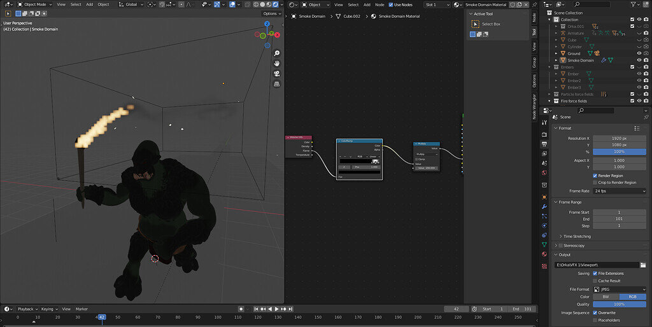The height and width of the screenshot is (327, 652).
Task: Open the Material properties tab icon
Action: (544, 254)
